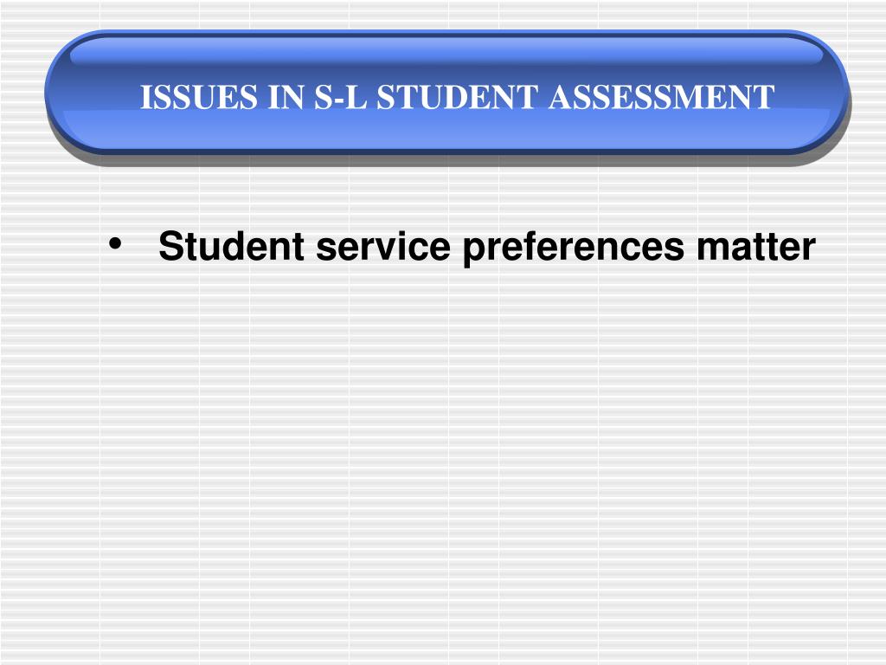Click the empty slide area below the bullet

coord(443,452)
